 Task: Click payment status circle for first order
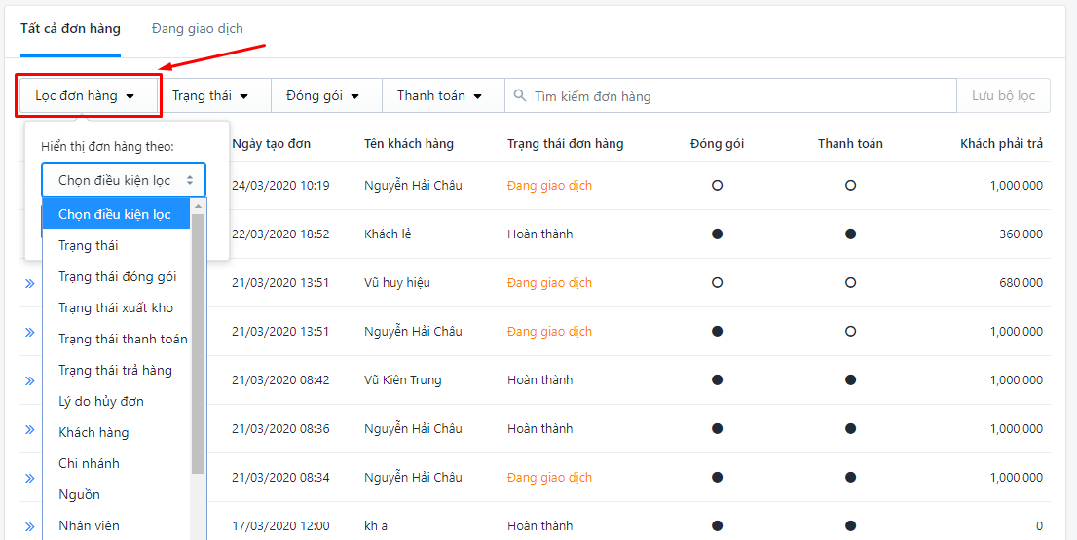pyautogui.click(x=850, y=185)
